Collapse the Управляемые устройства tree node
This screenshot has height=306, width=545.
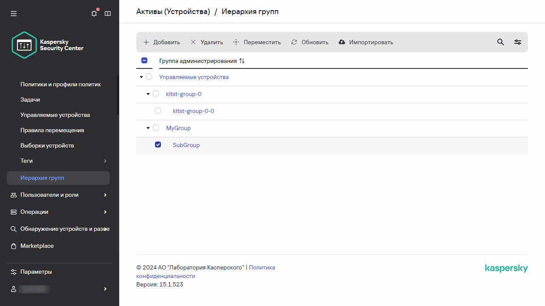pos(141,77)
